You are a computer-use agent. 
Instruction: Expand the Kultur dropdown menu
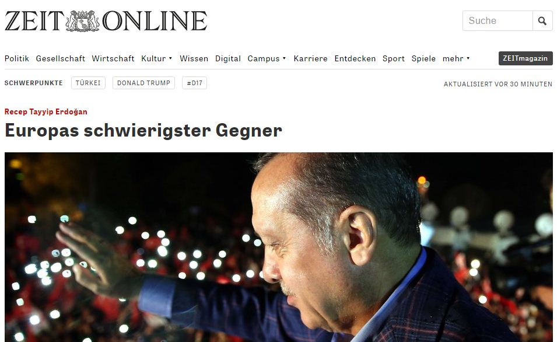tap(157, 58)
